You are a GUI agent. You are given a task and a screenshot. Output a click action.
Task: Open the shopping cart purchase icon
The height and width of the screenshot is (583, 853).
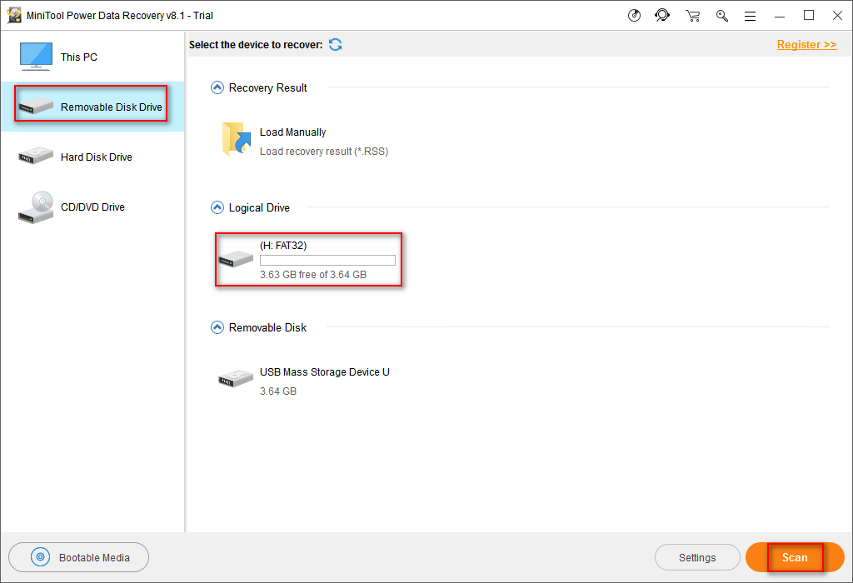click(692, 16)
